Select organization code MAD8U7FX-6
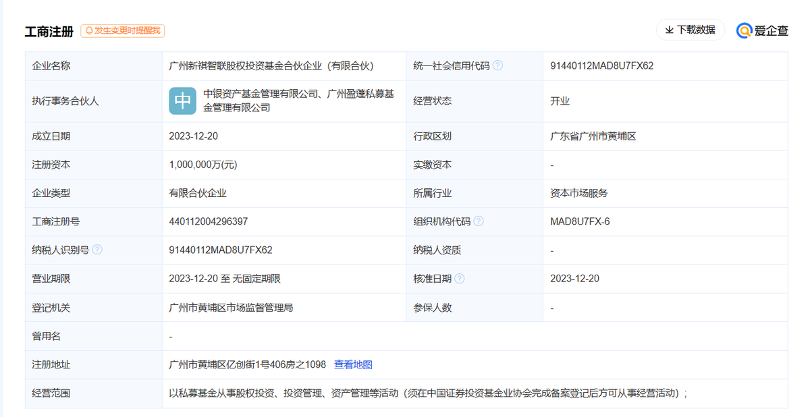 pyautogui.click(x=580, y=221)
